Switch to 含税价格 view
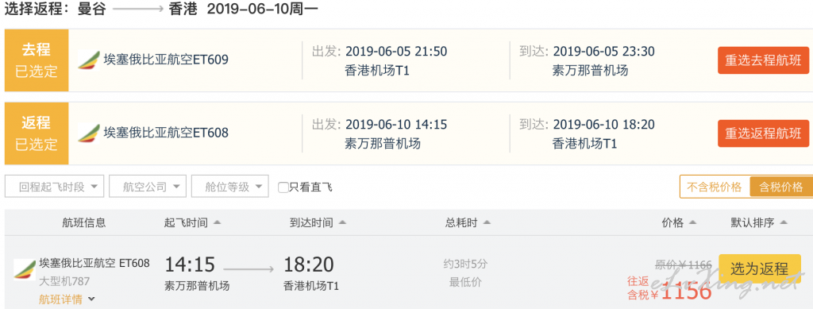This screenshot has height=309, width=813. [x=781, y=187]
